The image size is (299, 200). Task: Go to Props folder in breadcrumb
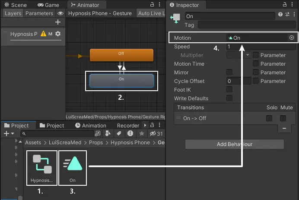point(96,143)
